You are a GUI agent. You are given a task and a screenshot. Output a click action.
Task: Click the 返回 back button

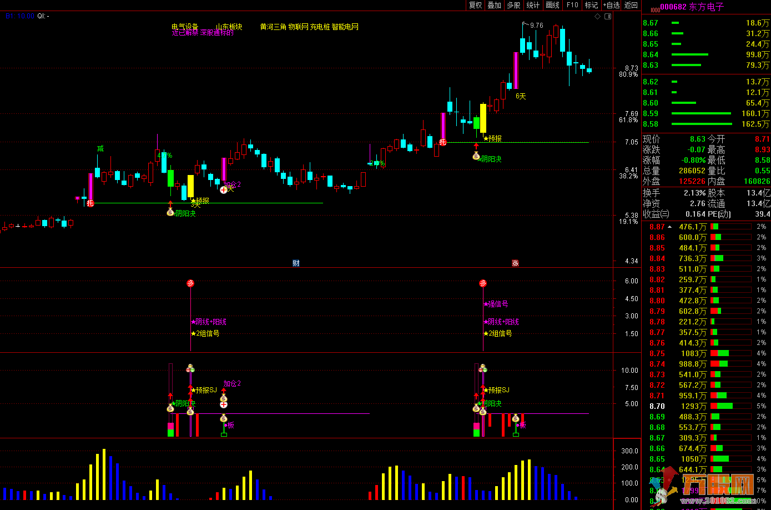point(631,5)
